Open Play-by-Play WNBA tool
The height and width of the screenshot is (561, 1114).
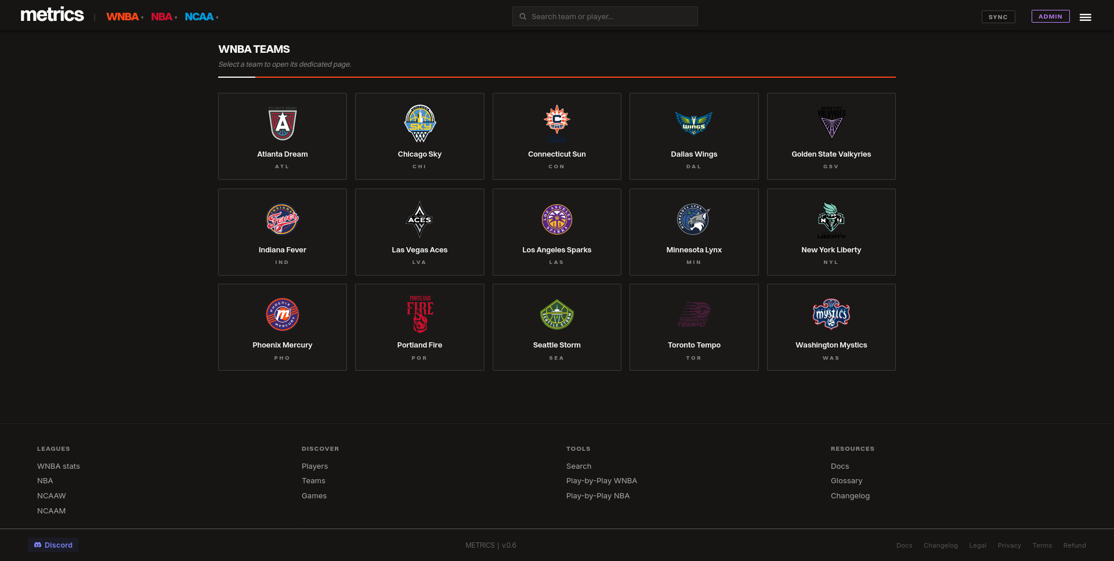click(x=602, y=480)
